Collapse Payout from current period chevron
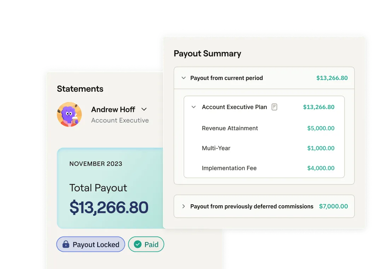 (x=184, y=78)
